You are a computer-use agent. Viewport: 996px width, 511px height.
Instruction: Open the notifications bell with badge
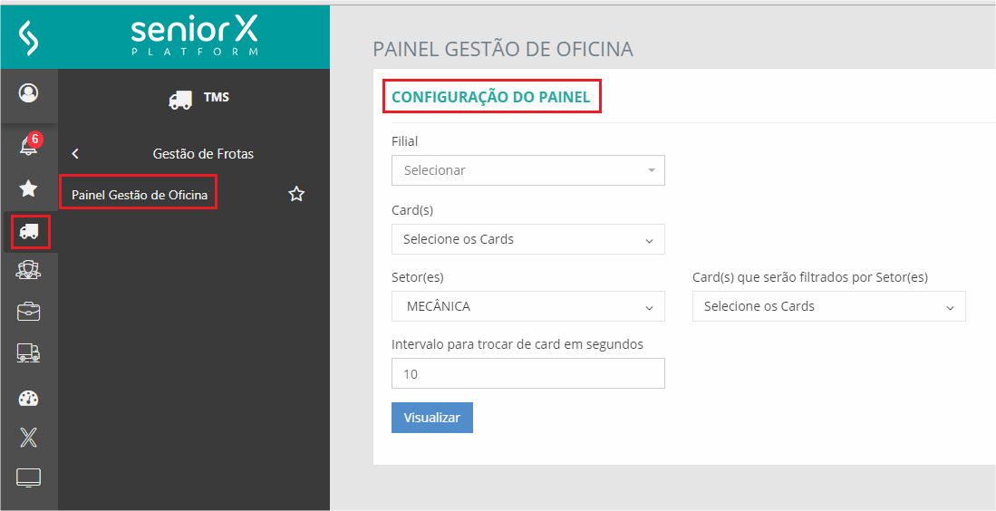pyautogui.click(x=29, y=145)
